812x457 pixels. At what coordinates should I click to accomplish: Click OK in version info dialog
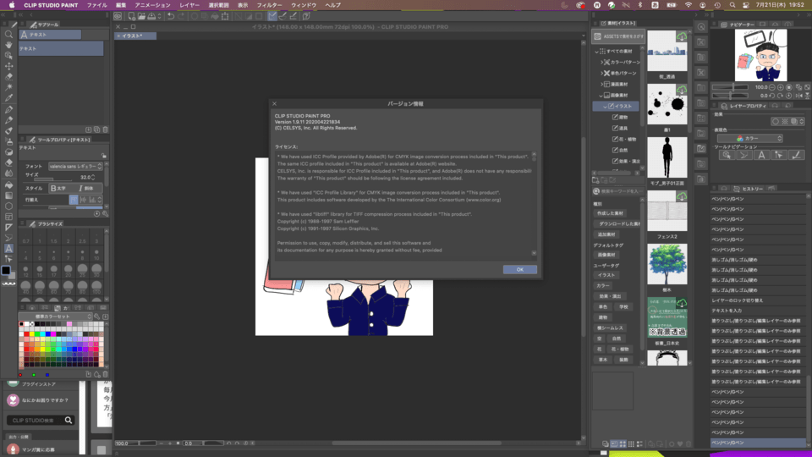[x=520, y=269]
